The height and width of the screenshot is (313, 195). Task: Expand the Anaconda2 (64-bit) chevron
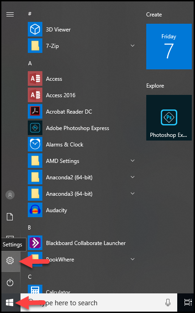point(133,177)
